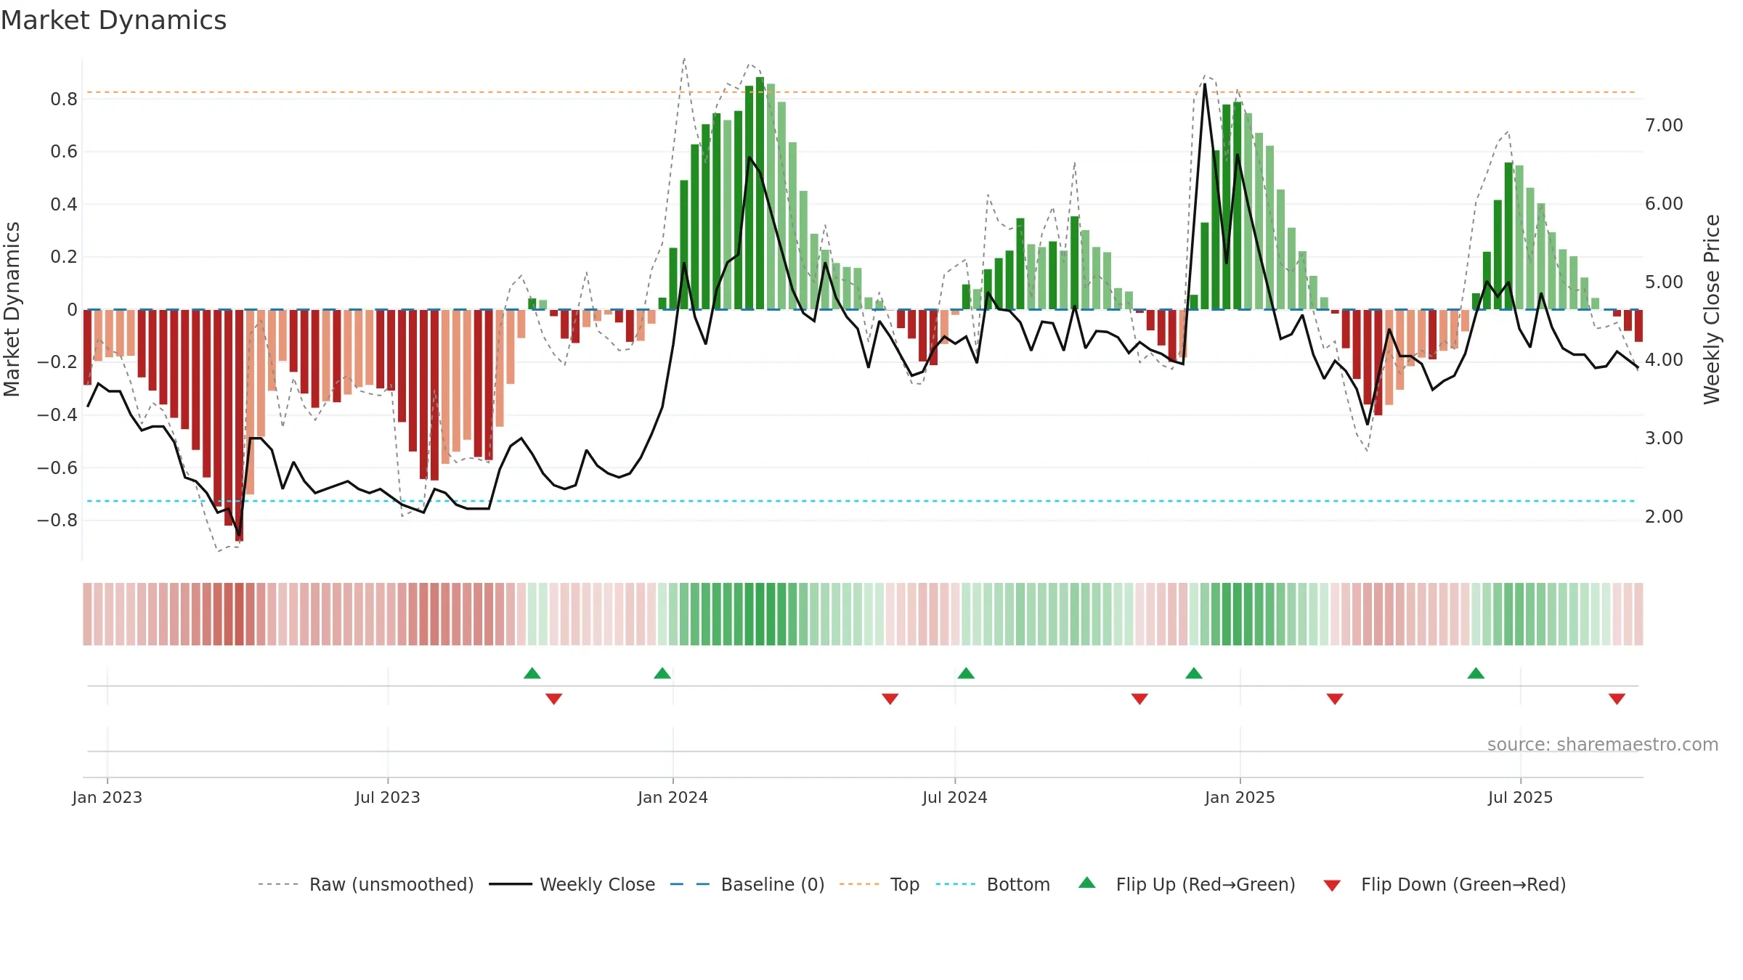Click the first green flip-up marker near Oct 2023

(532, 673)
